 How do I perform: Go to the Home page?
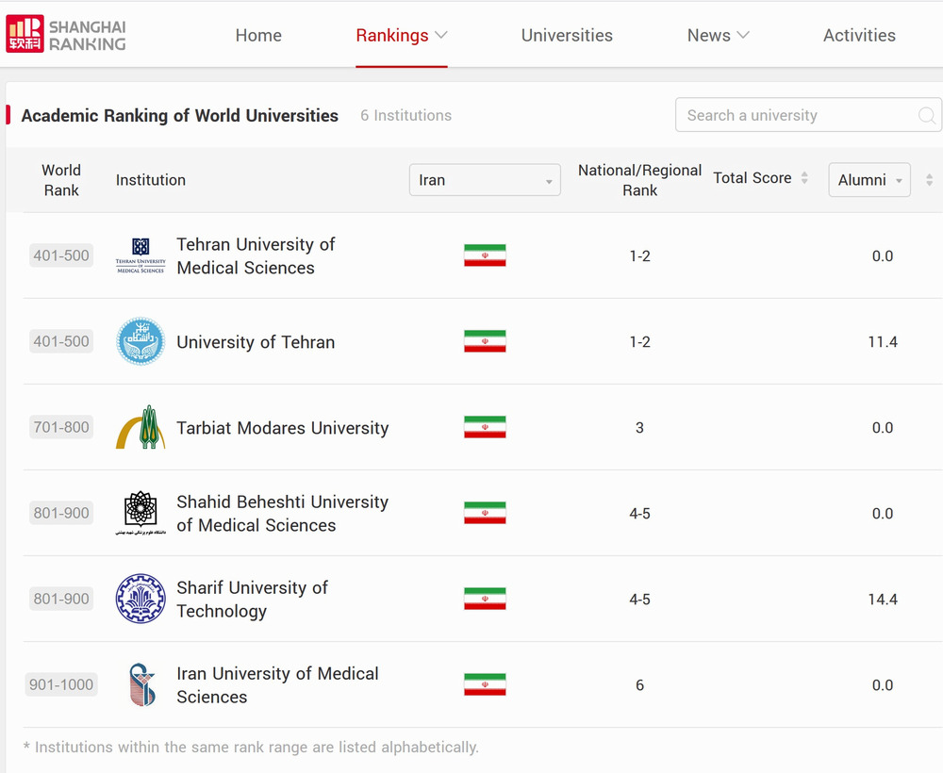pyautogui.click(x=258, y=36)
